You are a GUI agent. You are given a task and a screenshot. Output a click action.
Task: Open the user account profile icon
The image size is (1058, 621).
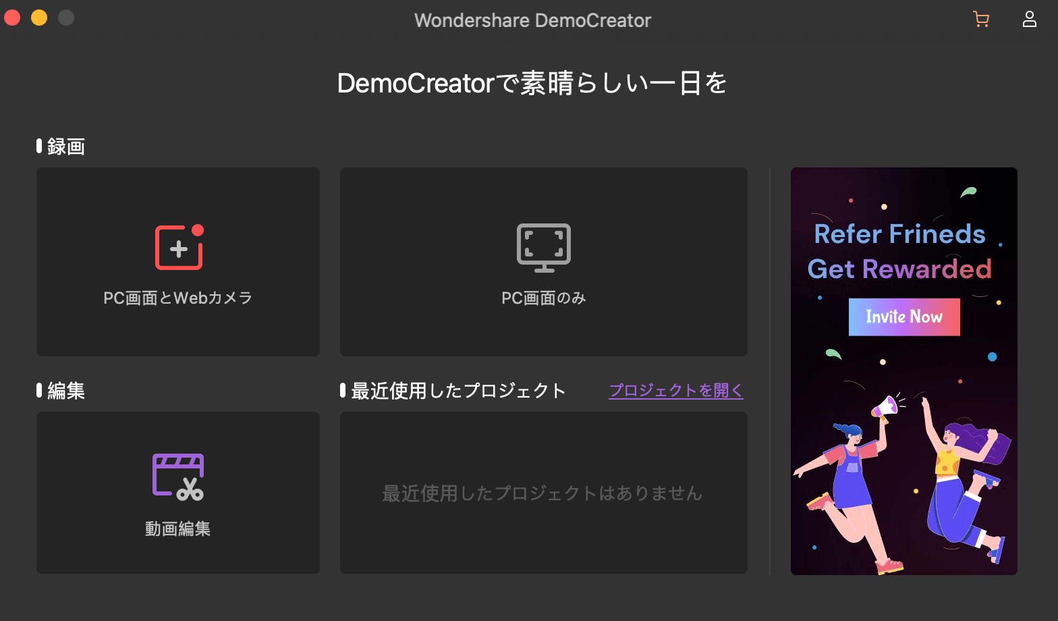(x=1030, y=19)
